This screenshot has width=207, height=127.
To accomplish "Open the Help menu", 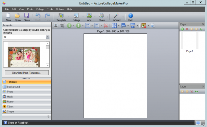I will [69, 9].
